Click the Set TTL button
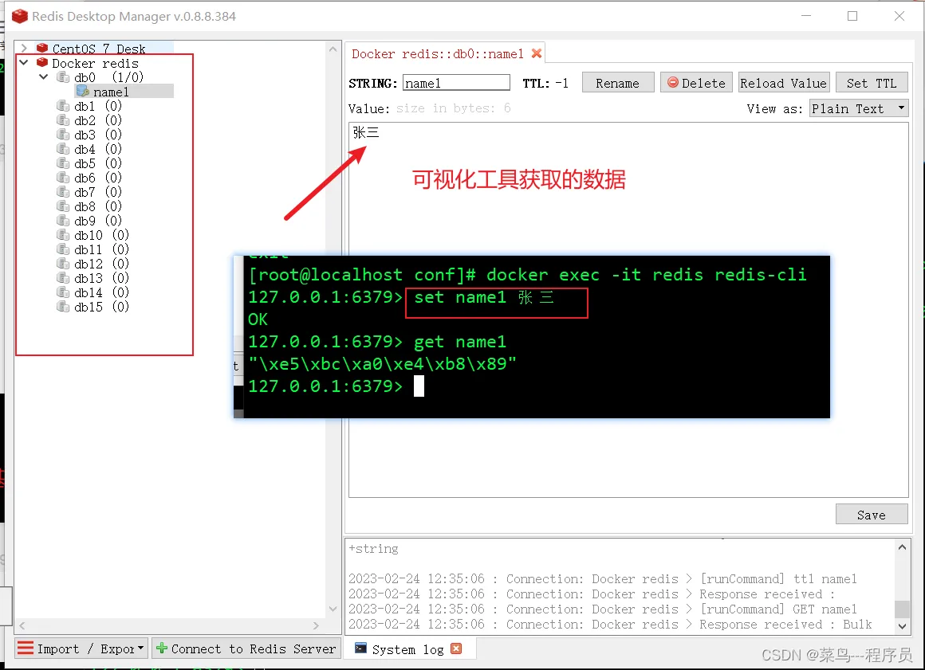The image size is (925, 670). tap(872, 83)
